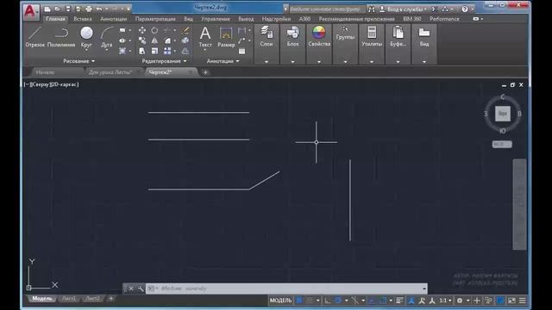Click the Rectangle tool icon
This screenshot has height=310, width=552.
pos(122,30)
